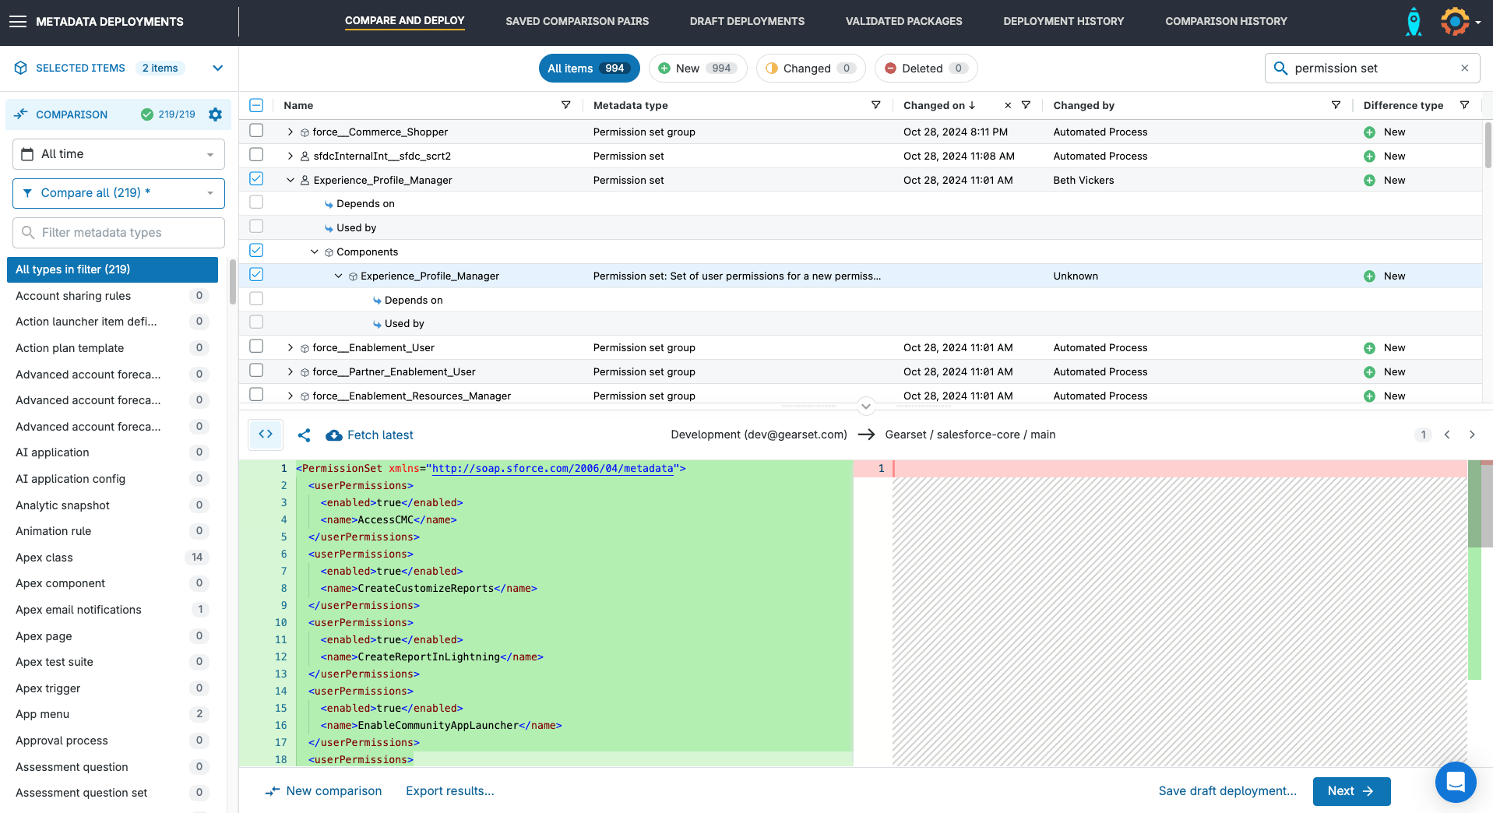Uncheck the Experience_Profile_Manager permission set checkbox

pyautogui.click(x=256, y=179)
